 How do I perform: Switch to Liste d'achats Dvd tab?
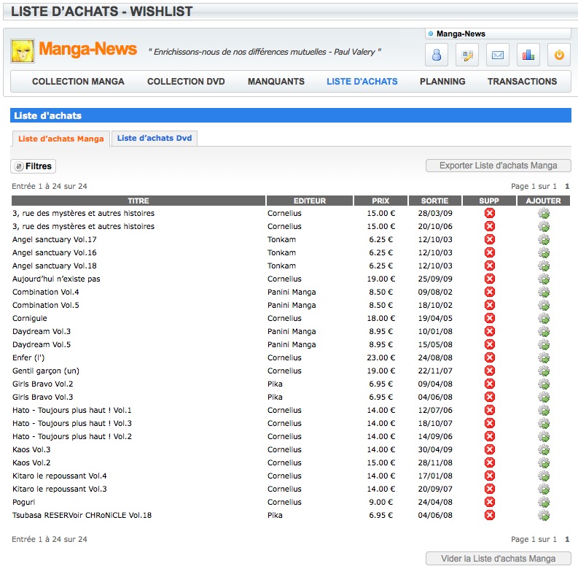point(155,138)
